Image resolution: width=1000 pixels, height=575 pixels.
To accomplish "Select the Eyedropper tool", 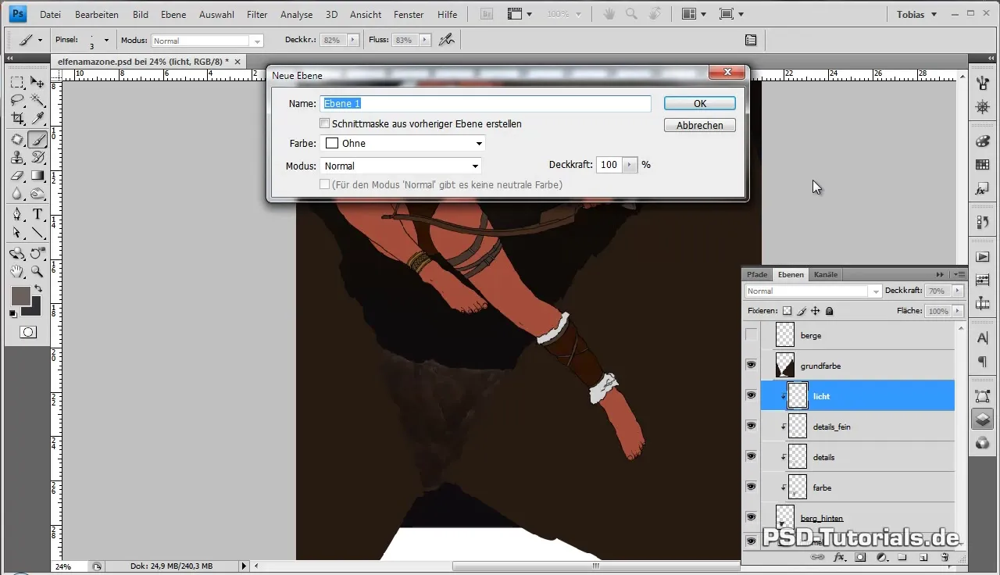I will (37, 119).
